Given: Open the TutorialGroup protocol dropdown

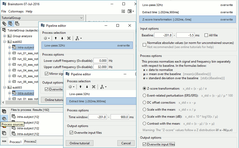Looking at the screenshot, I should pos(42,18).
